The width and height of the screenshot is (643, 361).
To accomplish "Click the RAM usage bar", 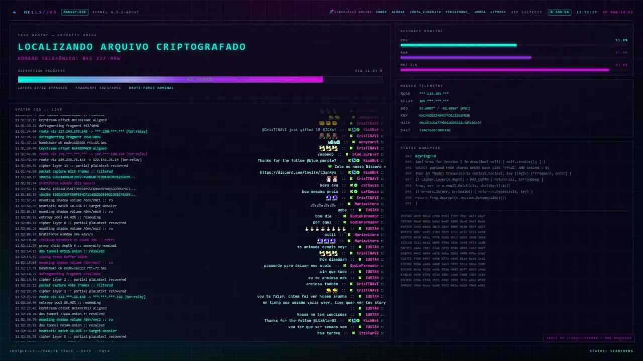I will click(x=514, y=57).
